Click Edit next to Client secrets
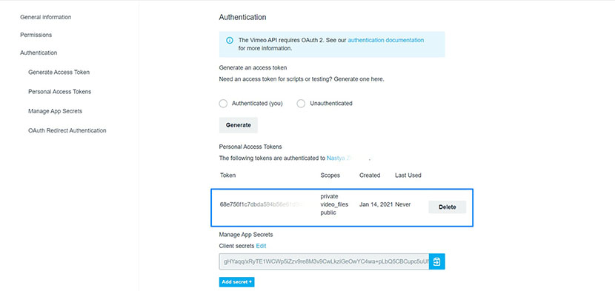This screenshot has width=615, height=291. click(262, 246)
